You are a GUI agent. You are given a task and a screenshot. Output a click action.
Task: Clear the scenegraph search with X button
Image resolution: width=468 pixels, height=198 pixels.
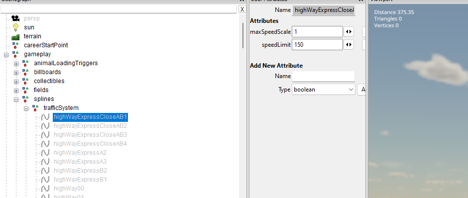(242, 9)
